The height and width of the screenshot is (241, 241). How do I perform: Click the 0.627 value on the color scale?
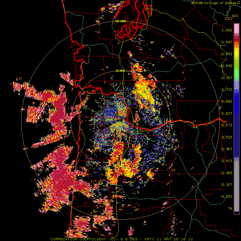click(227, 114)
